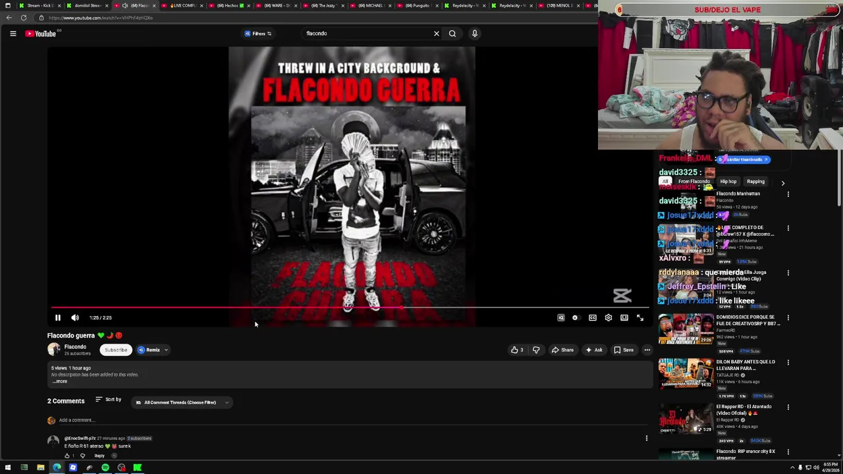Open Windows Start menu
Screen dimensions: 843x474
pos(8,468)
